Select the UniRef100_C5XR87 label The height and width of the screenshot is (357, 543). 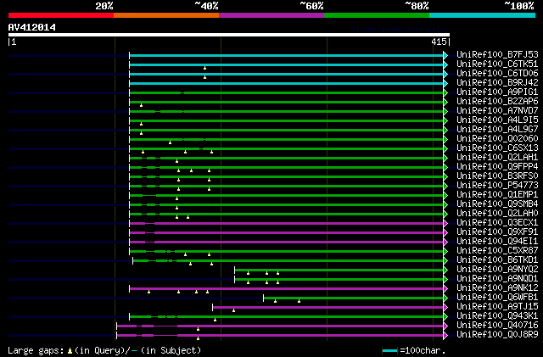coord(497,251)
